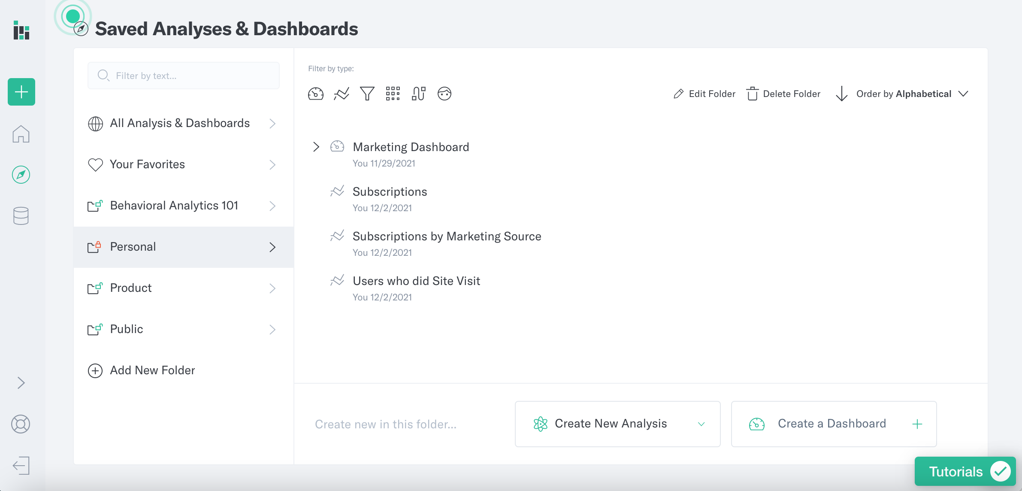Filter by users face type icon

(444, 94)
